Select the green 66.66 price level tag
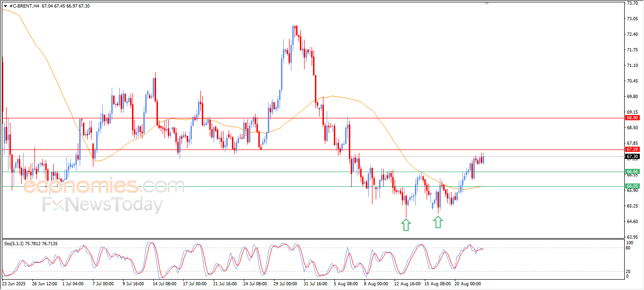 [x=632, y=172]
